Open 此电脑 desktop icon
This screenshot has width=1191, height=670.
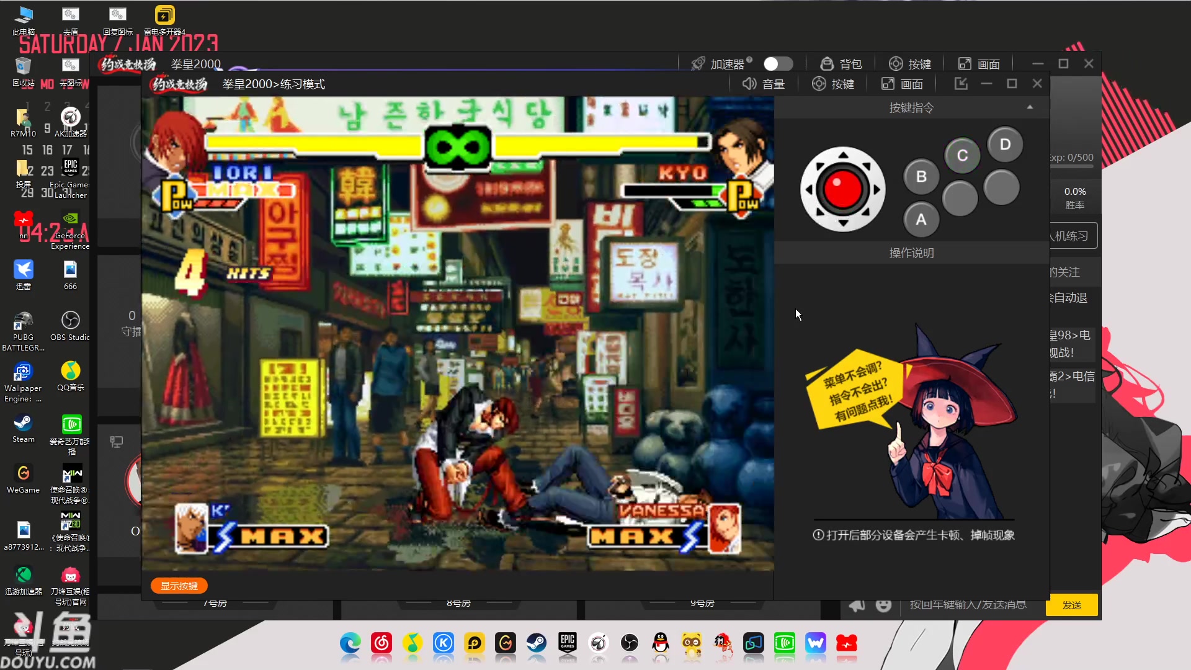coord(24,20)
